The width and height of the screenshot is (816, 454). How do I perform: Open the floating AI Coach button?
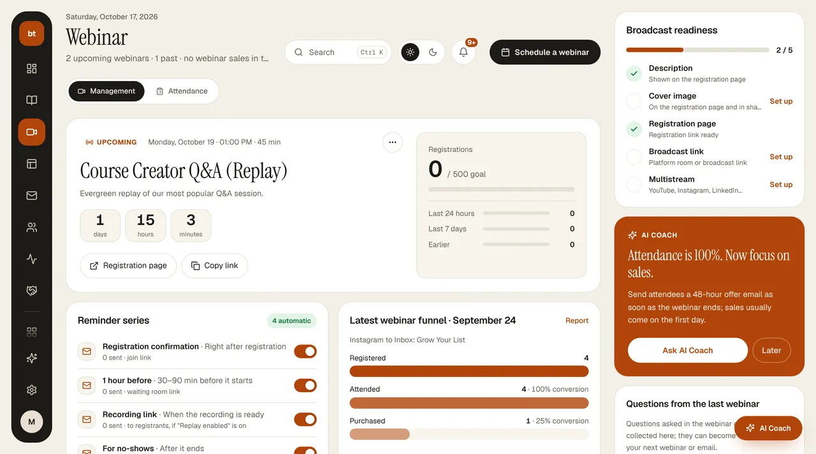[768, 428]
